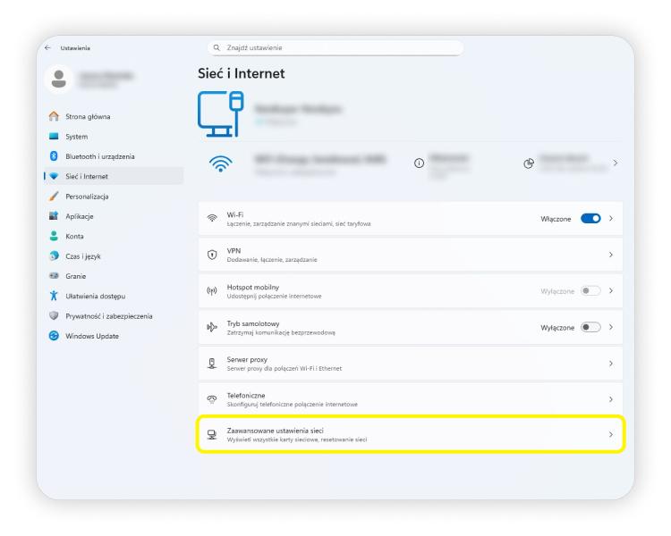Enable the Tryb samolotowy switch
Viewport: 671px width, 536px height.
click(590, 328)
